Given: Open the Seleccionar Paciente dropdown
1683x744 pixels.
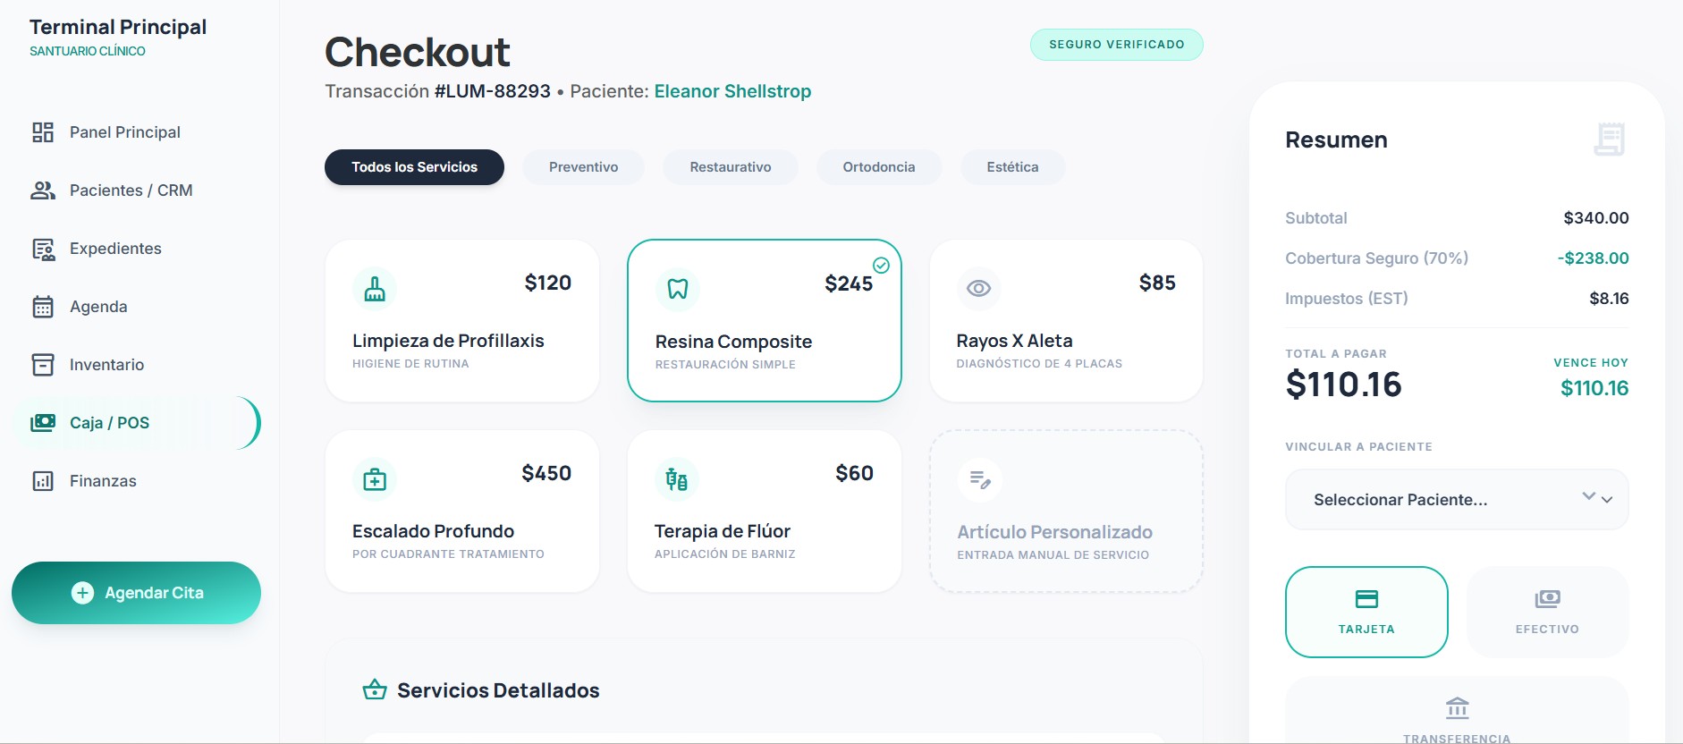Looking at the screenshot, I should pos(1457,500).
